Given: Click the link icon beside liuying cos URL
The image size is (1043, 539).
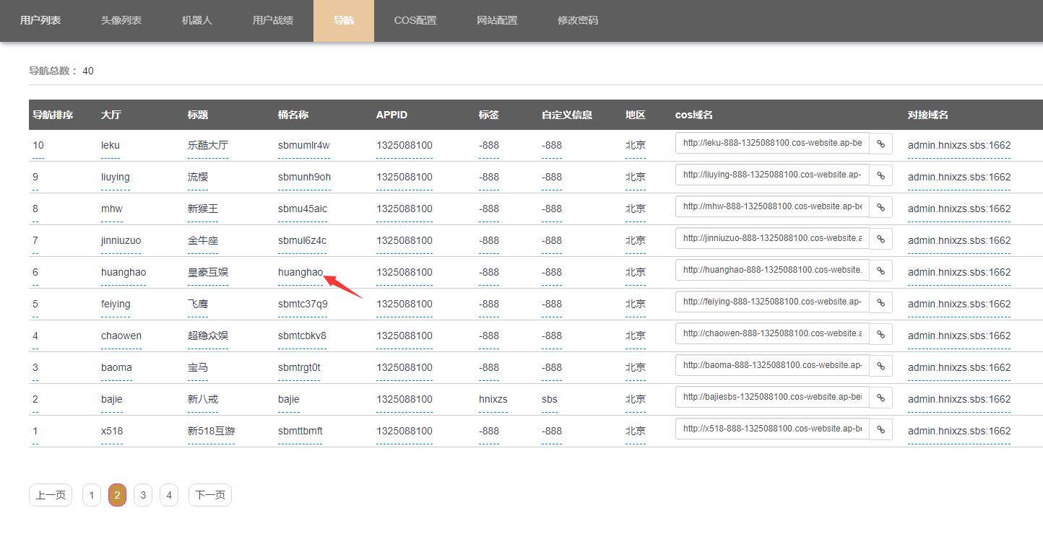Looking at the screenshot, I should [880, 175].
